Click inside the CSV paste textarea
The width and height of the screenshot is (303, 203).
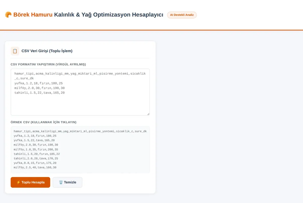(x=80, y=92)
